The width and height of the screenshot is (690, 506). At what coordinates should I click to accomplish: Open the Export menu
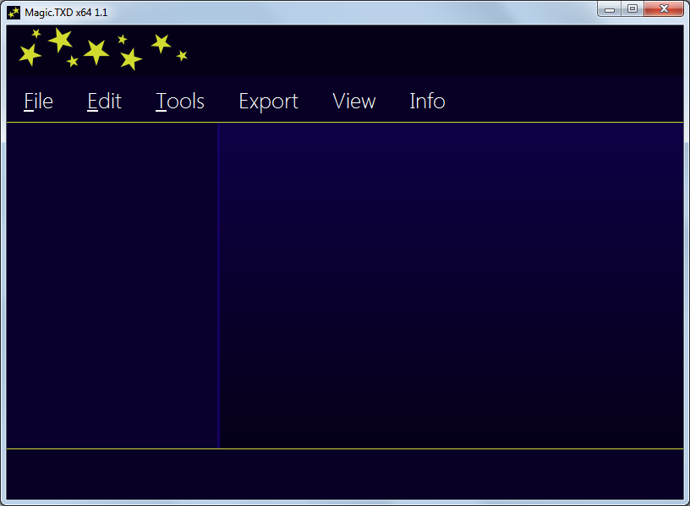tap(268, 102)
